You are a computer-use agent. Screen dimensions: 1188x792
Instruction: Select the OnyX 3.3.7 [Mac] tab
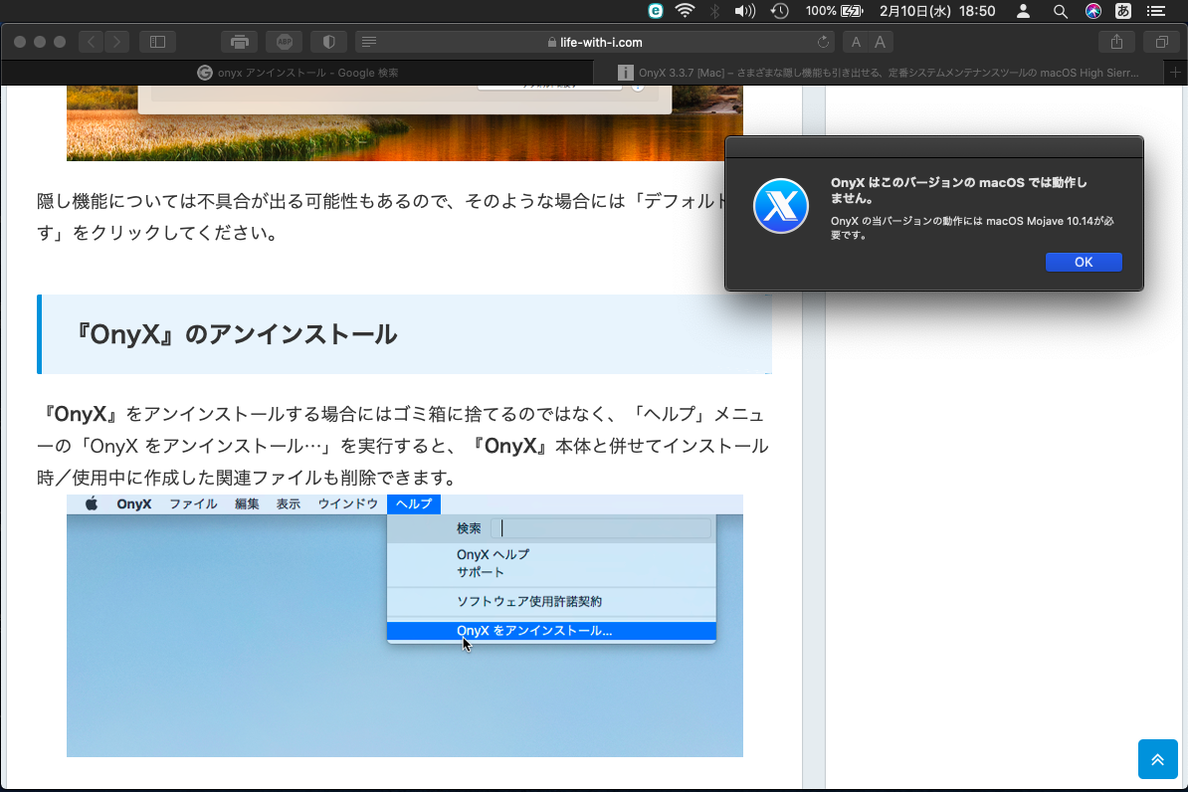[886, 73]
